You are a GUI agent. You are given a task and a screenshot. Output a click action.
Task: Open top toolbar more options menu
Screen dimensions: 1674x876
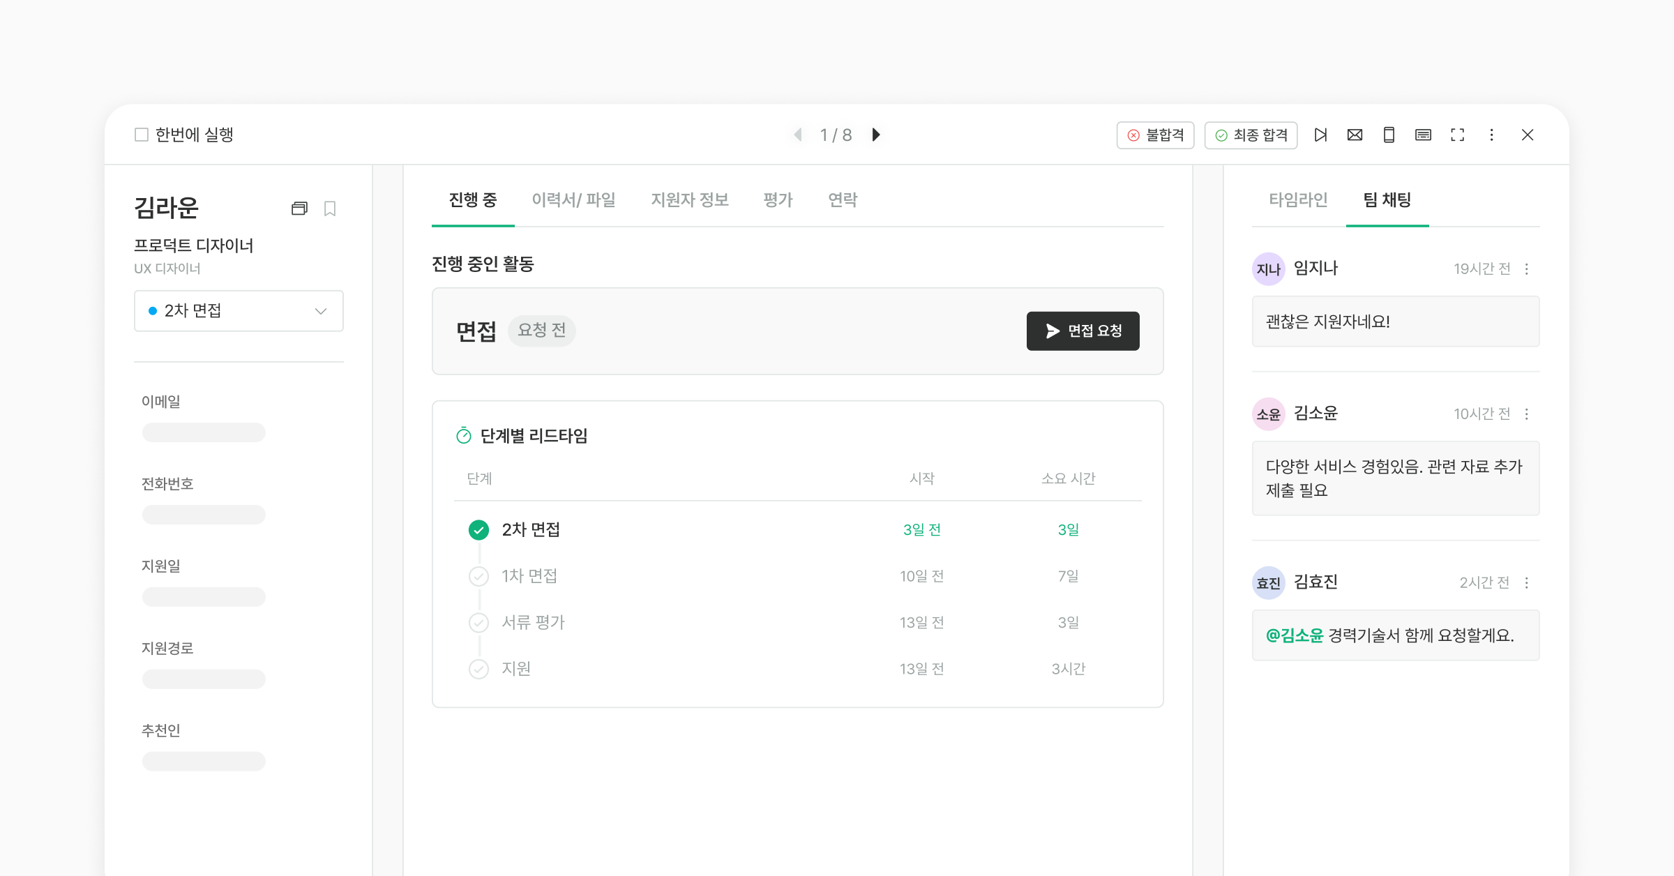[1491, 135]
